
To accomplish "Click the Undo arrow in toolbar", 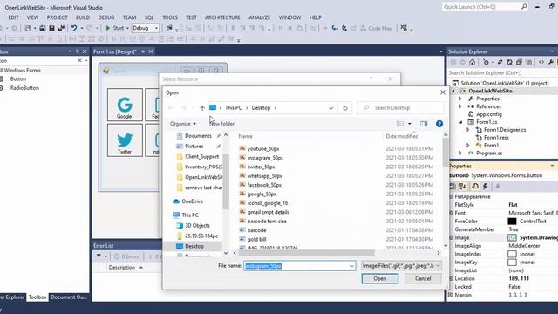I will [x=74, y=28].
